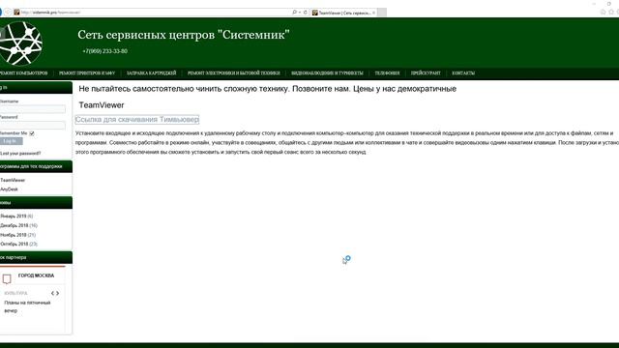Open a new empty browser tab
Screen dimensions: 619x348
pyautogui.click(x=382, y=13)
